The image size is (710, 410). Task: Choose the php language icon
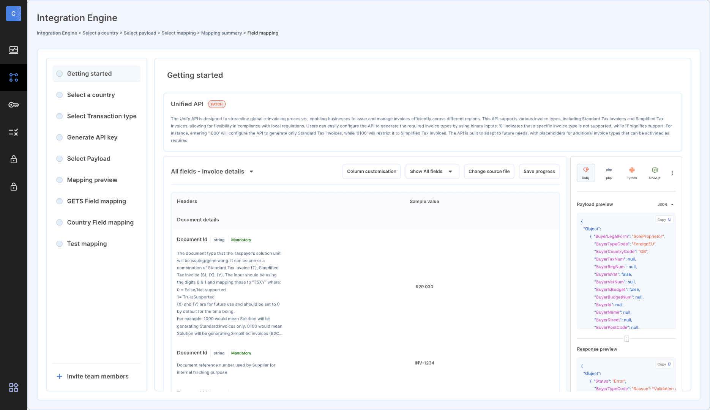pyautogui.click(x=609, y=173)
